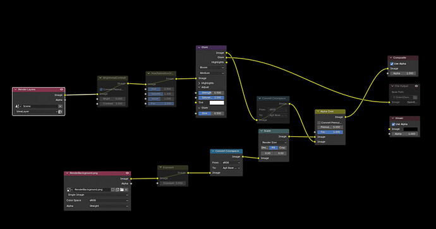The height and width of the screenshot is (229, 436).
Task: Open the image browse icon in RenderBackground.png node
Action: pos(70,190)
